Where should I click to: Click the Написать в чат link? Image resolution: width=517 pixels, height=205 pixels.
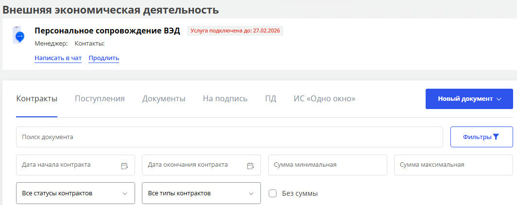[x=58, y=58]
